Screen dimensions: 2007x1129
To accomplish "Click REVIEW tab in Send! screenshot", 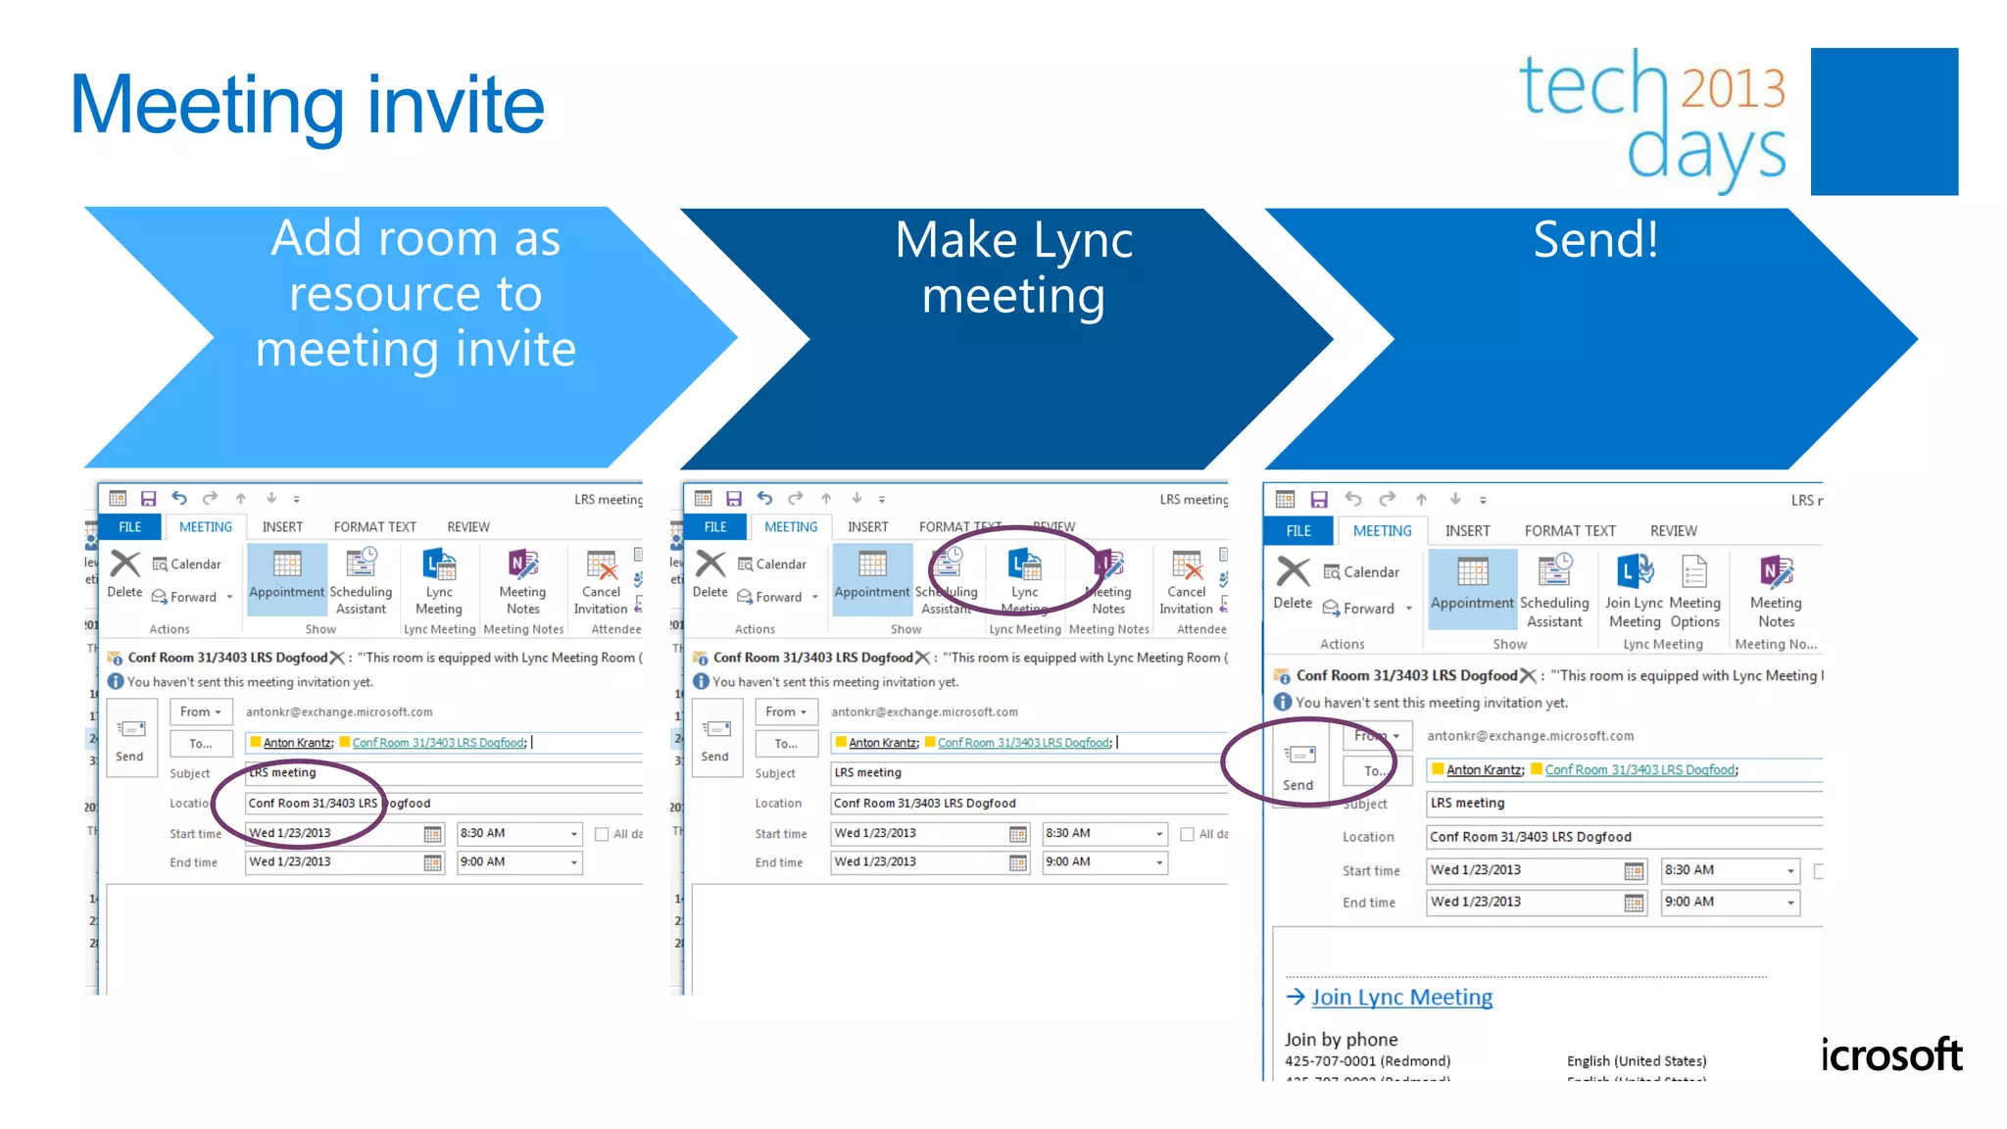I will [1673, 531].
